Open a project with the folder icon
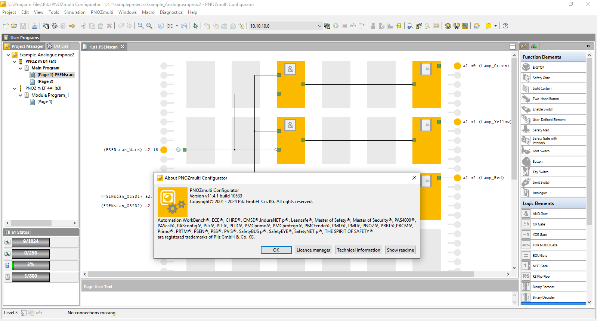597x321 pixels. point(14,26)
